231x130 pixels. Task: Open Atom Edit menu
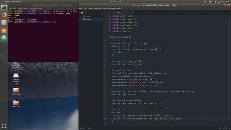tap(85, 9)
